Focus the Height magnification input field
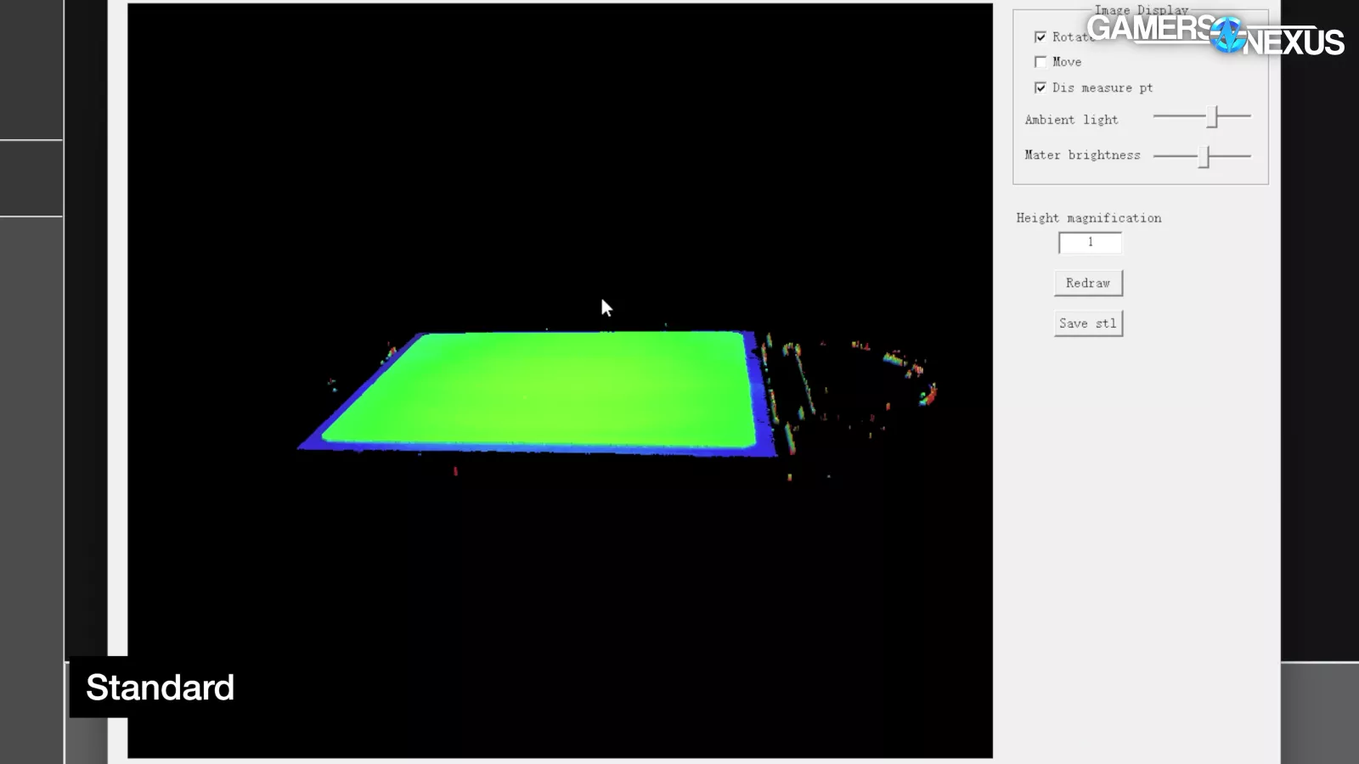 [1090, 243]
